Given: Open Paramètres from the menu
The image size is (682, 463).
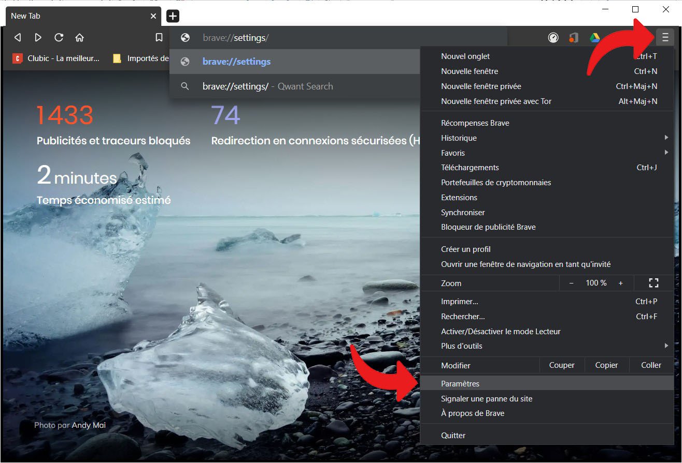Looking at the screenshot, I should [x=460, y=384].
